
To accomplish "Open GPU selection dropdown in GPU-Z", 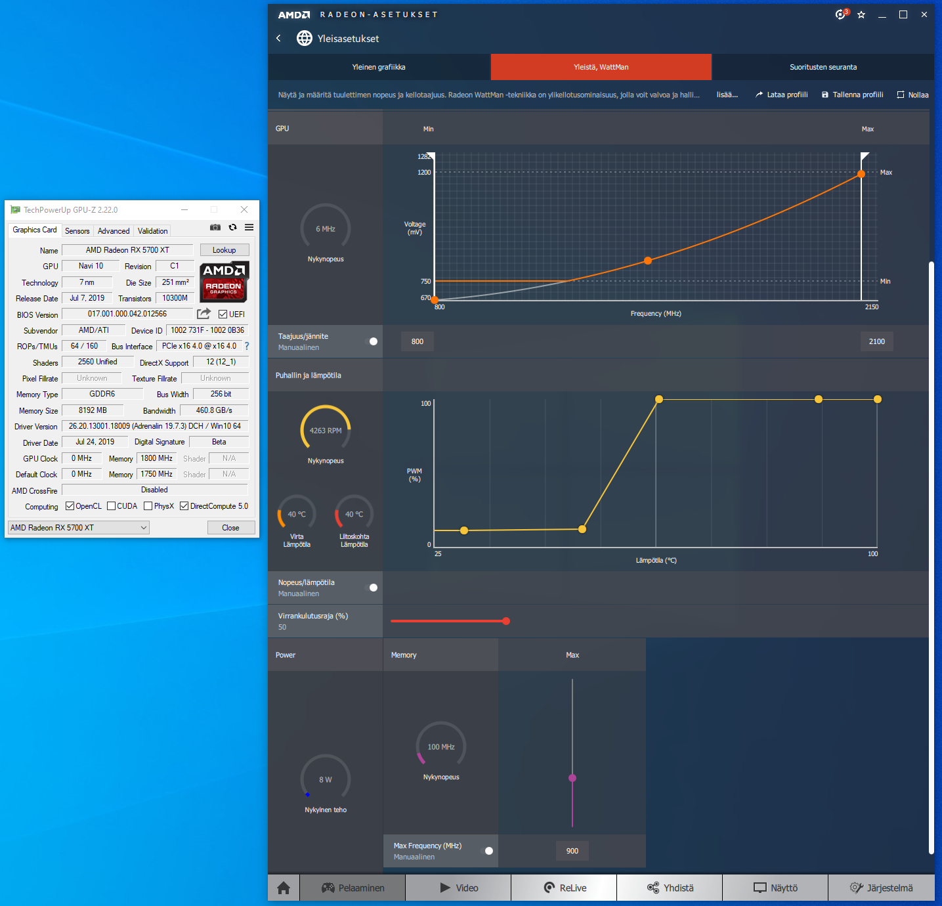I will (79, 528).
